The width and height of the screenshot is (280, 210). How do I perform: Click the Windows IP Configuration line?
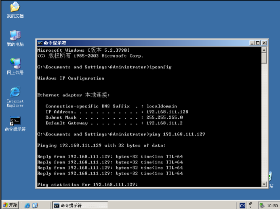click(71, 78)
